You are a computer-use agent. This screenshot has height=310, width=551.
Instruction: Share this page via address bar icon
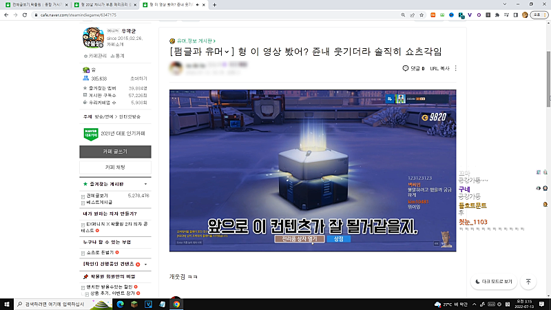412,15
